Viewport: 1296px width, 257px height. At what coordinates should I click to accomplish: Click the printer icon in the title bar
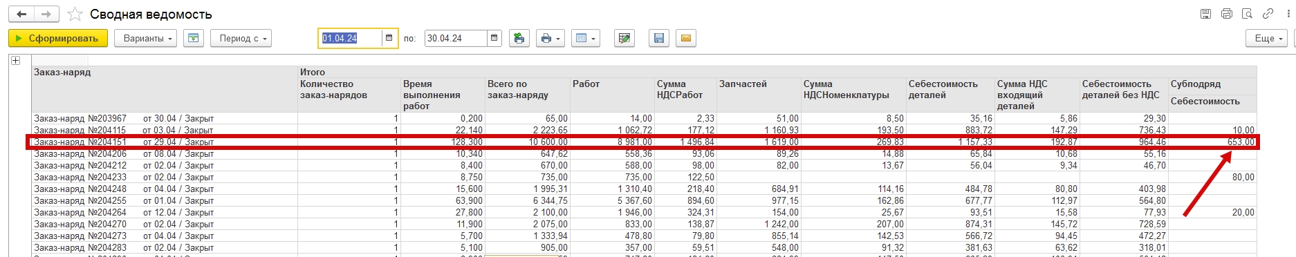tap(1227, 14)
